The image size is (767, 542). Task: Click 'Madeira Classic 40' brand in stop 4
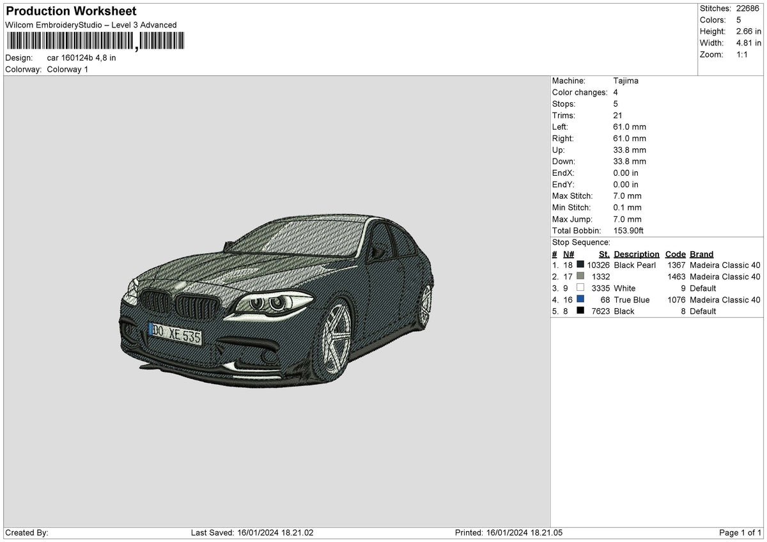coord(725,299)
